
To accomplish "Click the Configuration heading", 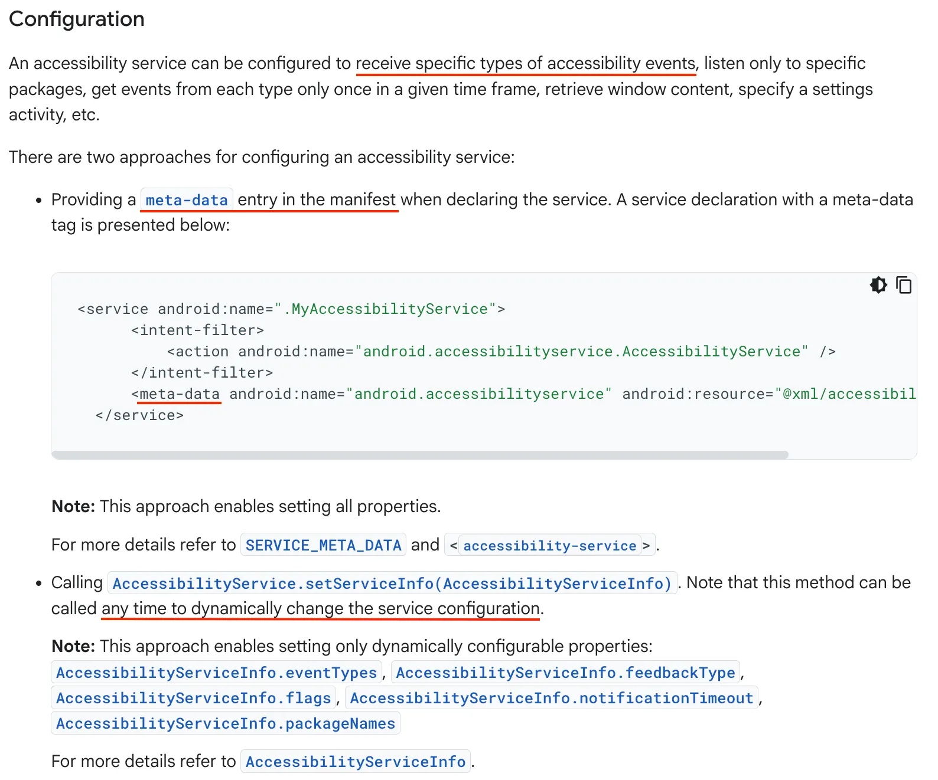I will point(77,19).
